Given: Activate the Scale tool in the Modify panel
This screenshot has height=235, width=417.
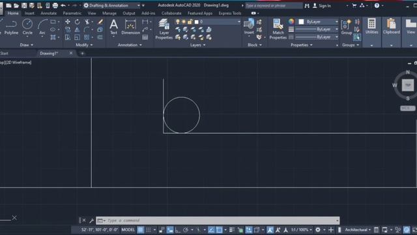Looking at the screenshot, I should click(x=77, y=37).
